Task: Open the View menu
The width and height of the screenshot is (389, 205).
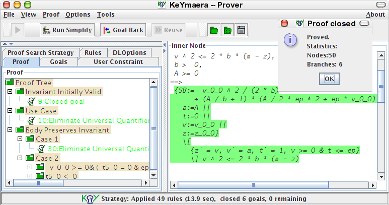Action: coord(29,15)
